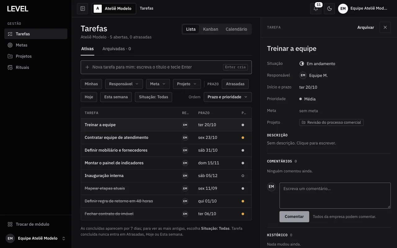Viewport: 397px width, 248px height.
Task: Click the description placeholder to write
Action: coord(301,143)
